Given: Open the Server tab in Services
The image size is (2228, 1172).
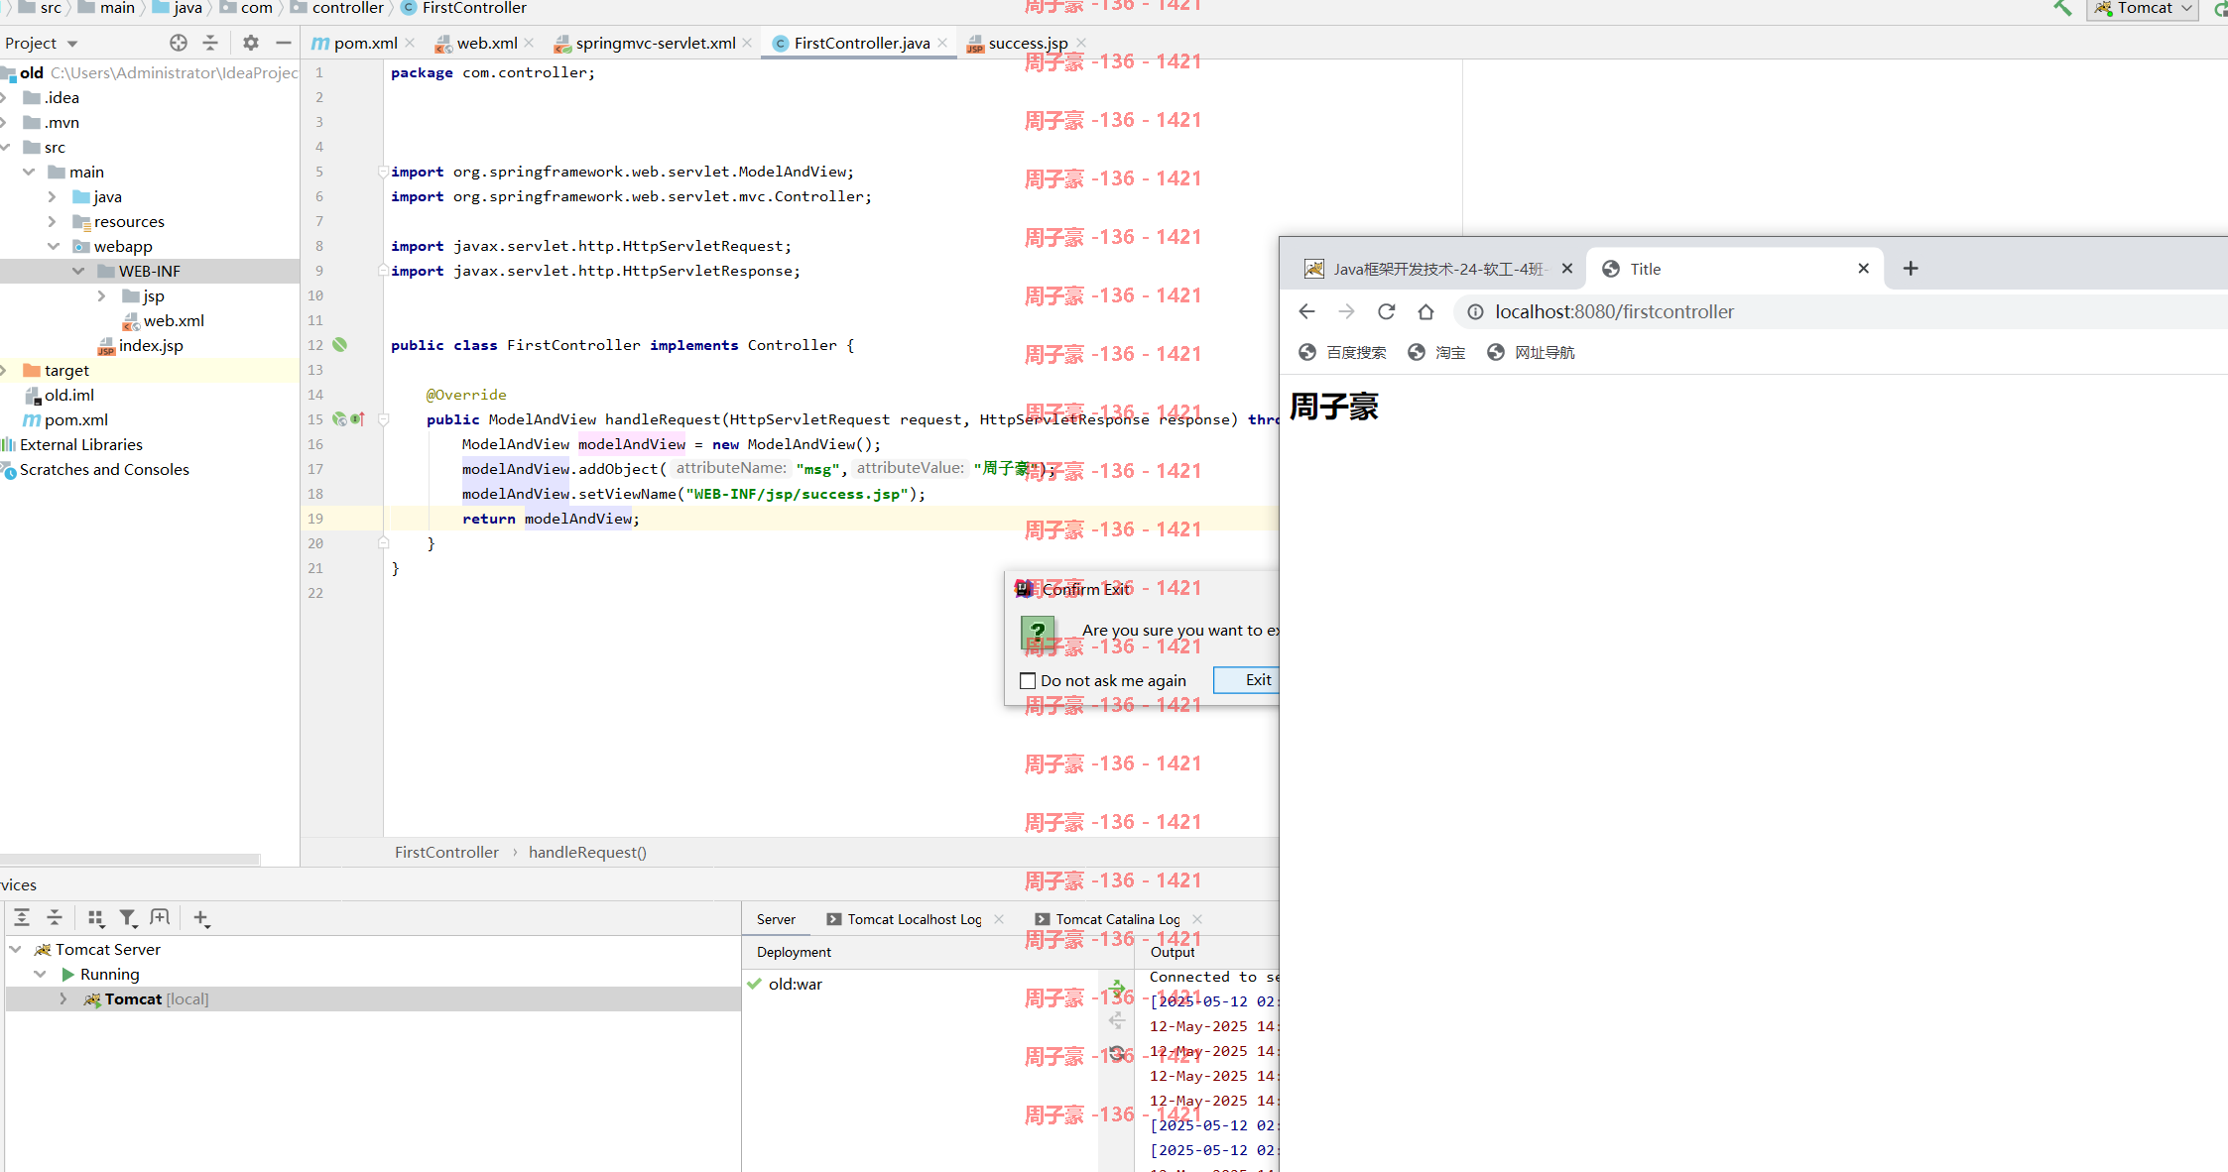Looking at the screenshot, I should [x=776, y=919].
